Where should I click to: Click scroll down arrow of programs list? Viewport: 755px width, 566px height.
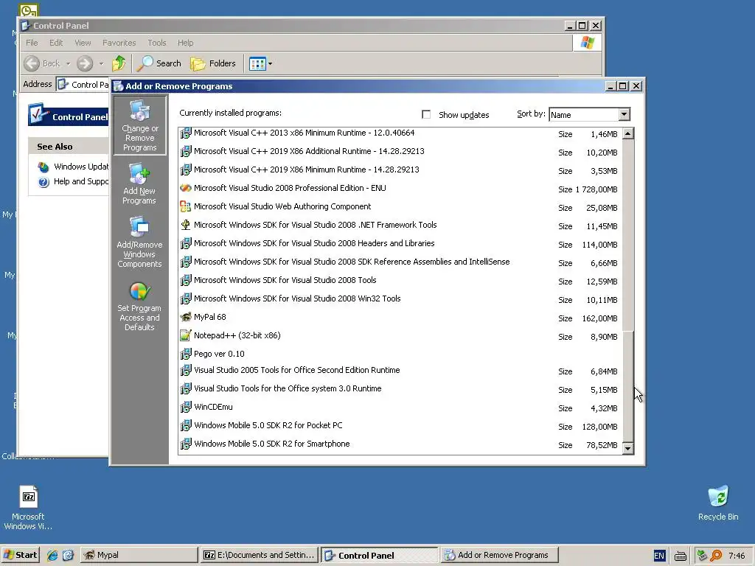(x=627, y=449)
